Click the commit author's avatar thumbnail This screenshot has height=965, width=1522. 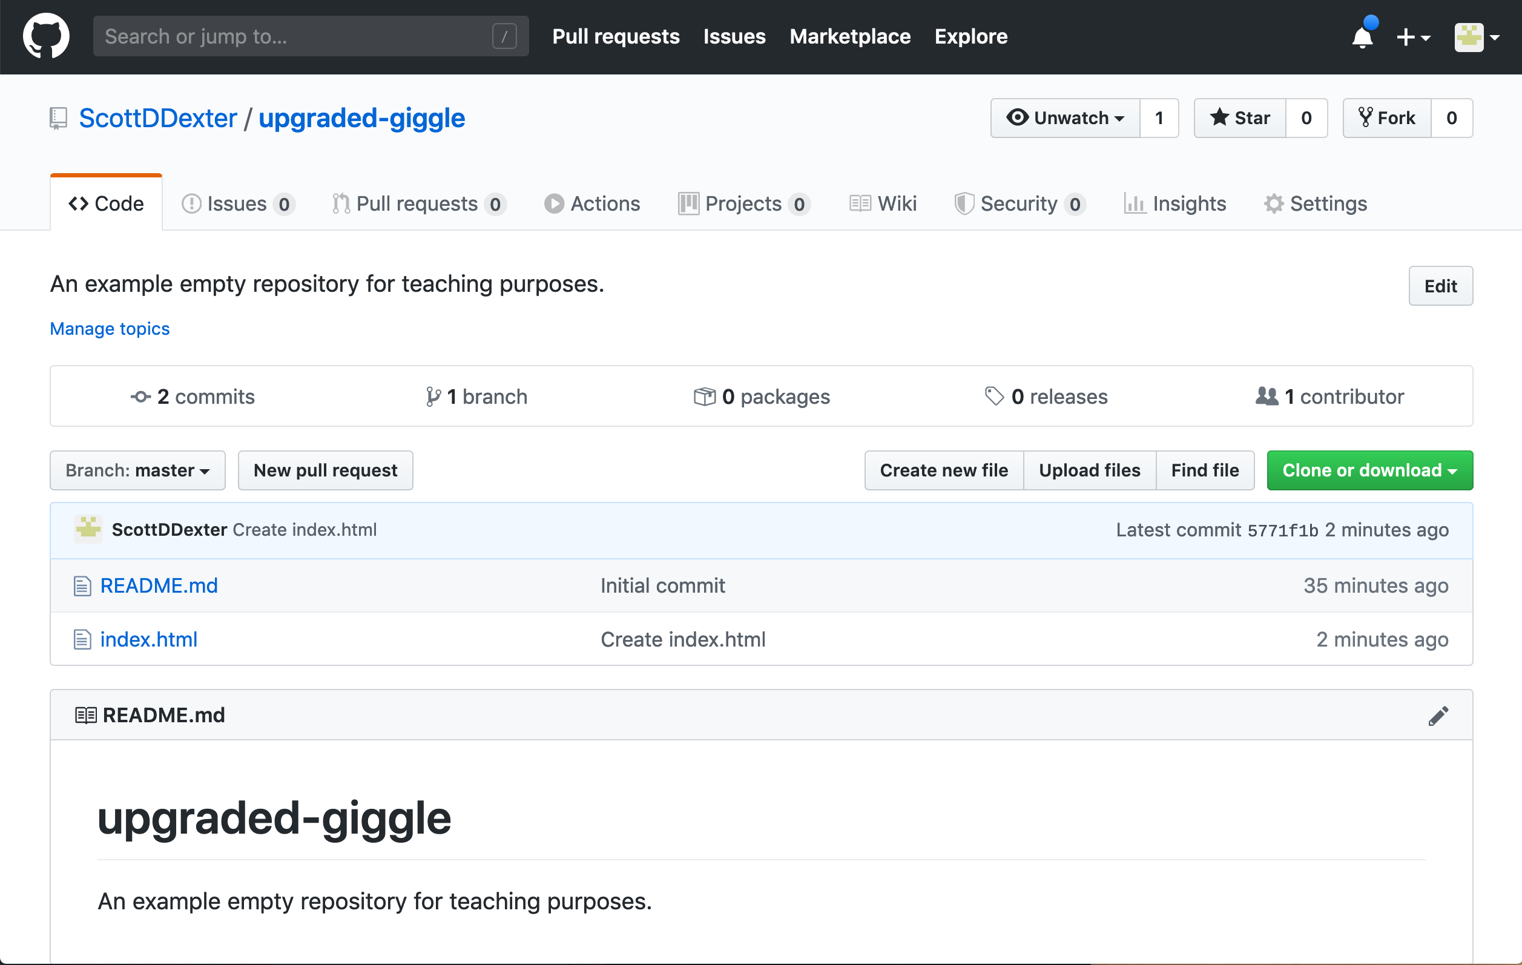click(x=88, y=530)
